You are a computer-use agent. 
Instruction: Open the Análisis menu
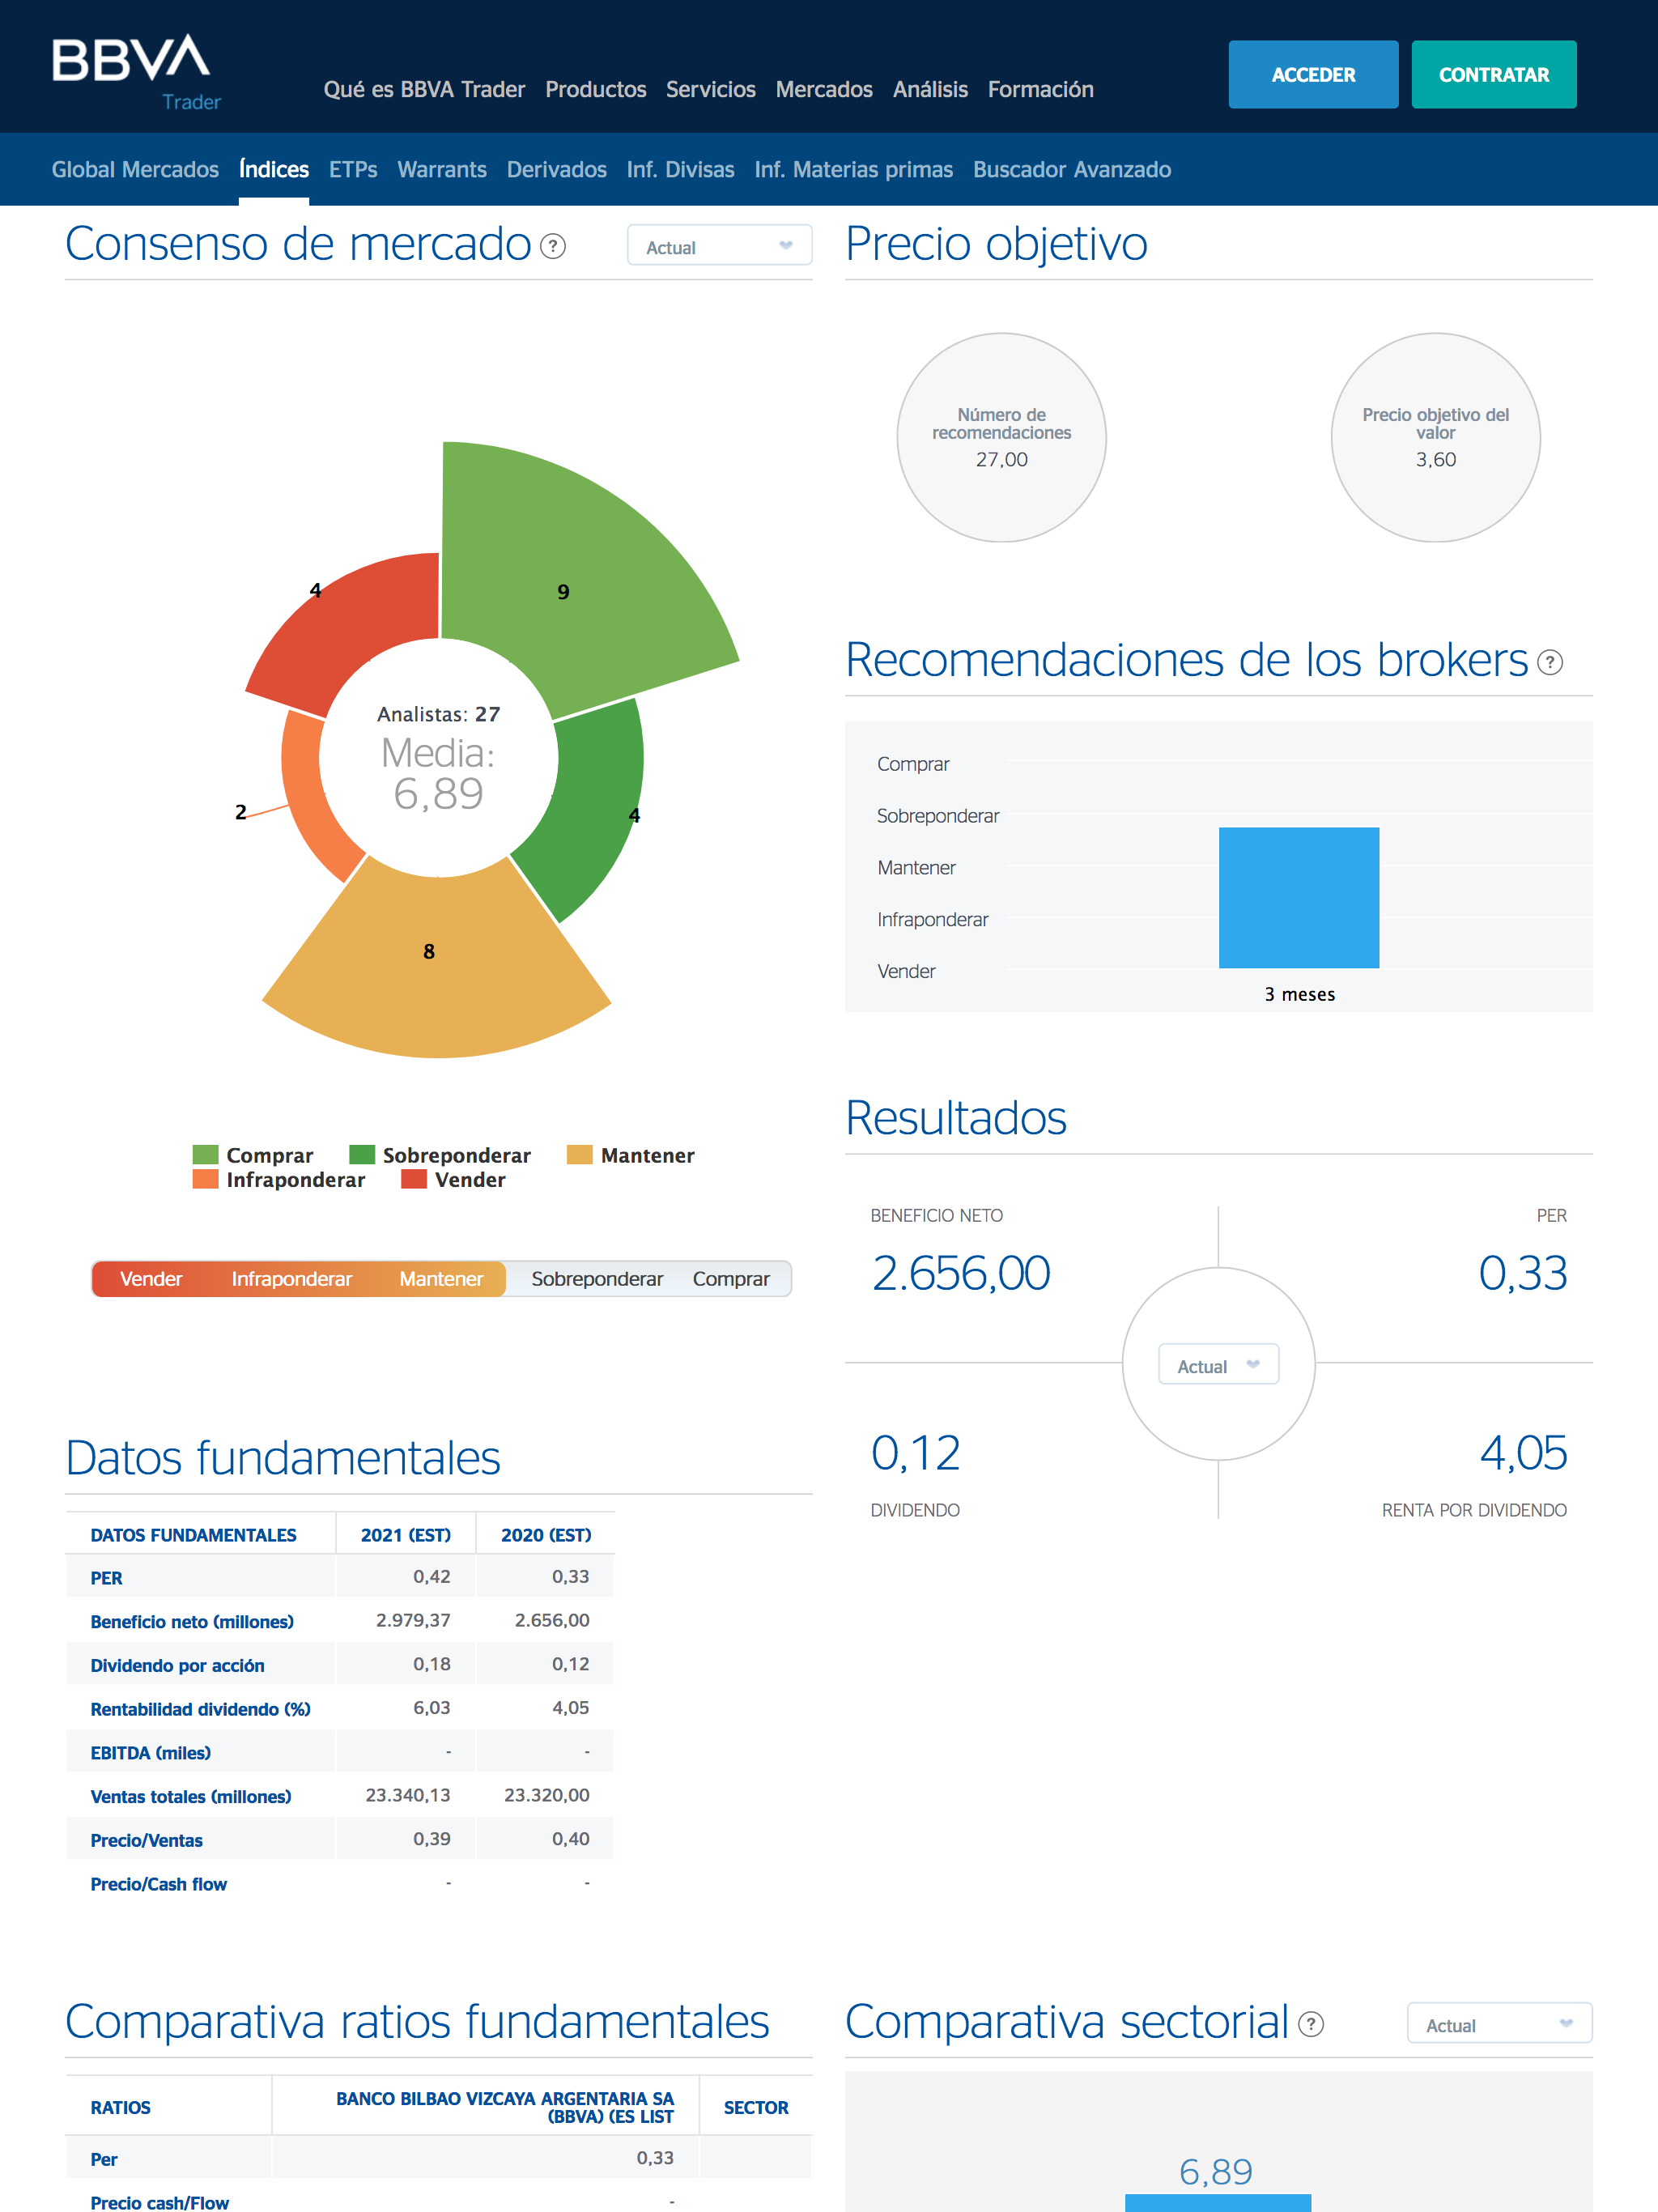pyautogui.click(x=930, y=89)
